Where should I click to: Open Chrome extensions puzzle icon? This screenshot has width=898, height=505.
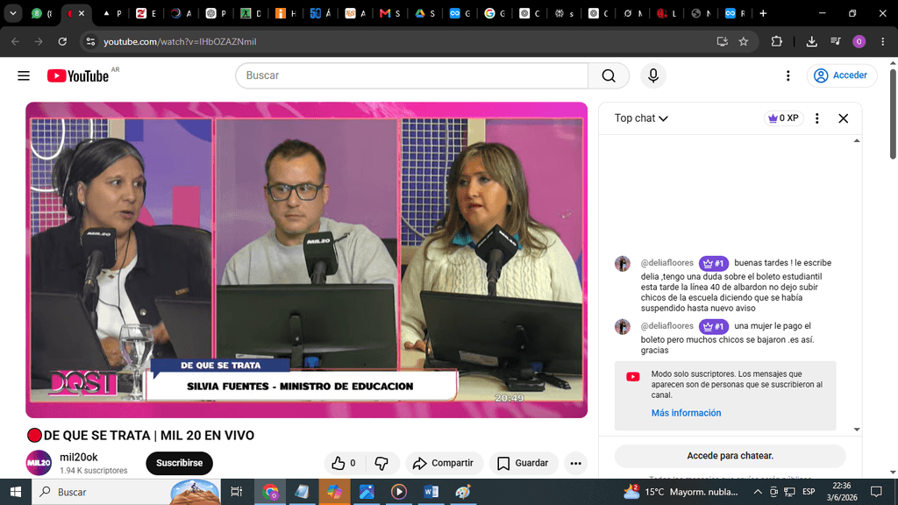[777, 41]
